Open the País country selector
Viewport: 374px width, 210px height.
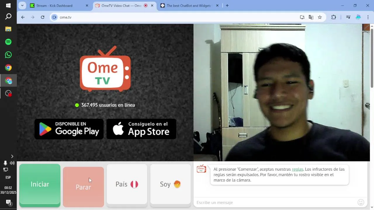pyautogui.click(x=127, y=184)
